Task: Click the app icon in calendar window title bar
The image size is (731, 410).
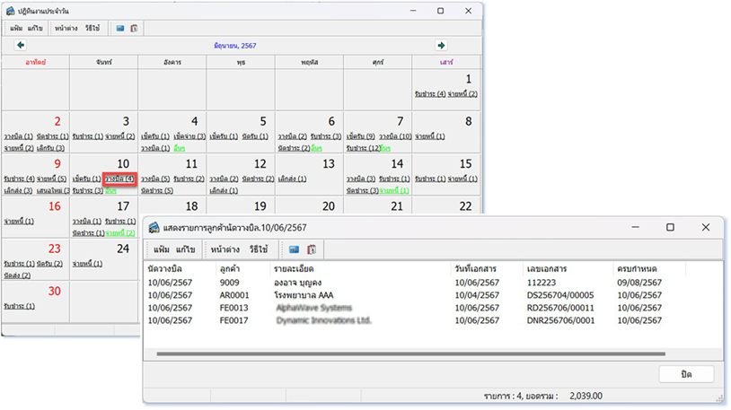Action: pyautogui.click(x=10, y=11)
